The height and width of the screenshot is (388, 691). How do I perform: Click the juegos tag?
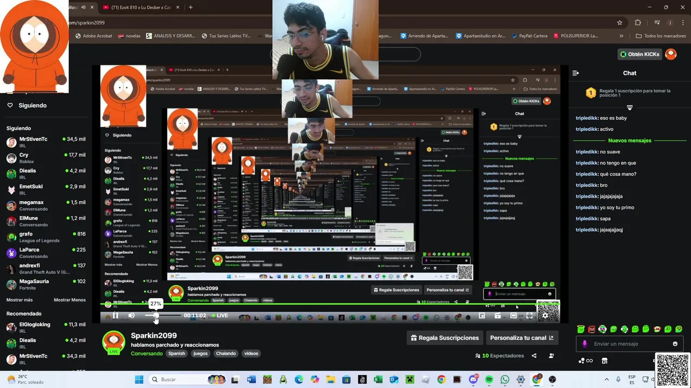click(200, 354)
